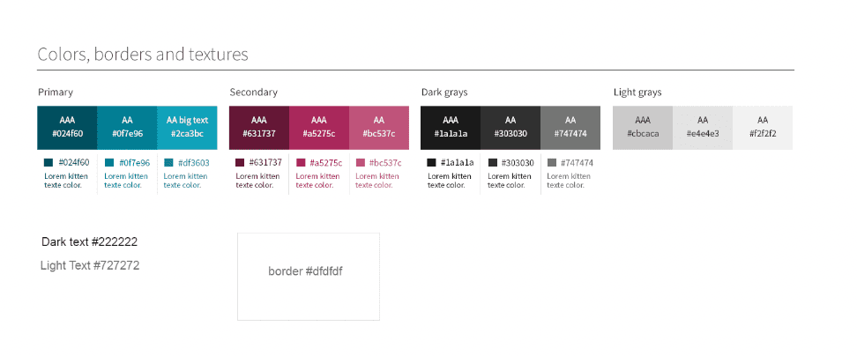Viewport: 857px width, 356px height.
Task: Click the Dark text #222222 sample
Action: [89, 241]
